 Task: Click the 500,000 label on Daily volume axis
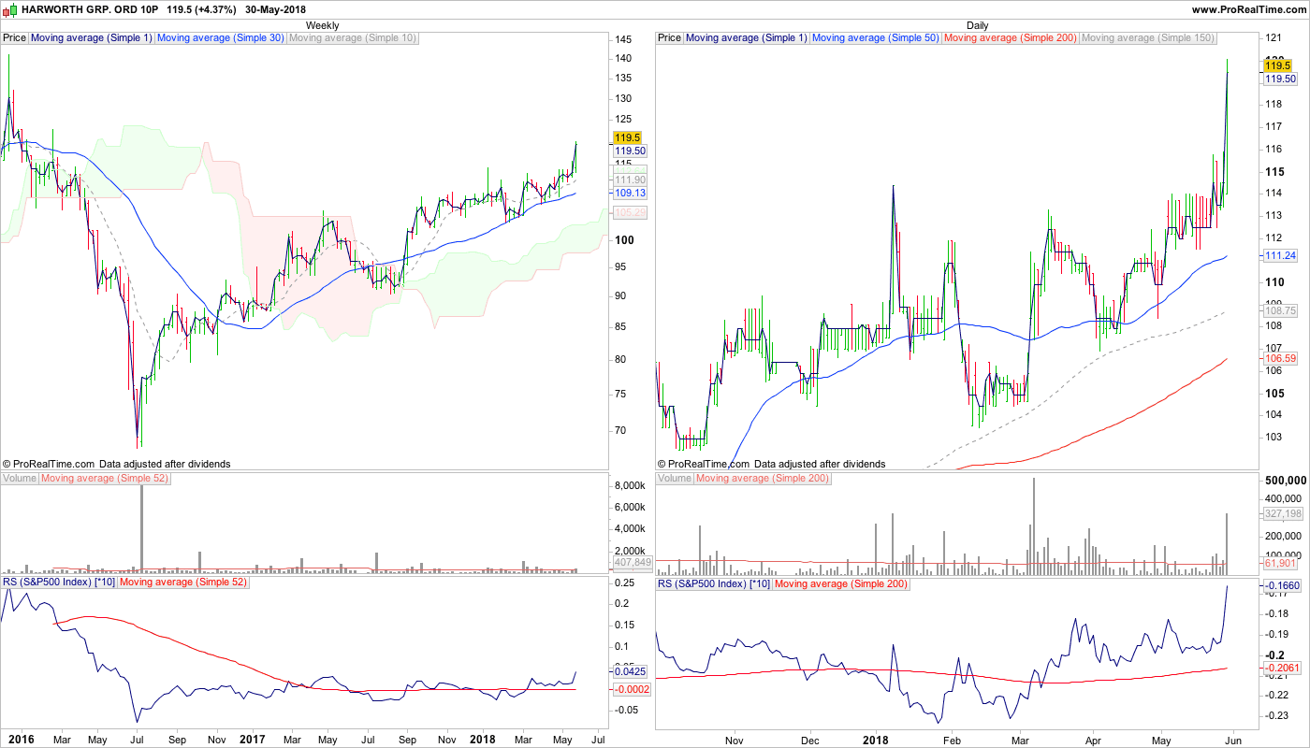click(x=1286, y=480)
